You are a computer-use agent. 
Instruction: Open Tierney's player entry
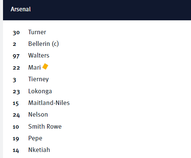(38, 79)
